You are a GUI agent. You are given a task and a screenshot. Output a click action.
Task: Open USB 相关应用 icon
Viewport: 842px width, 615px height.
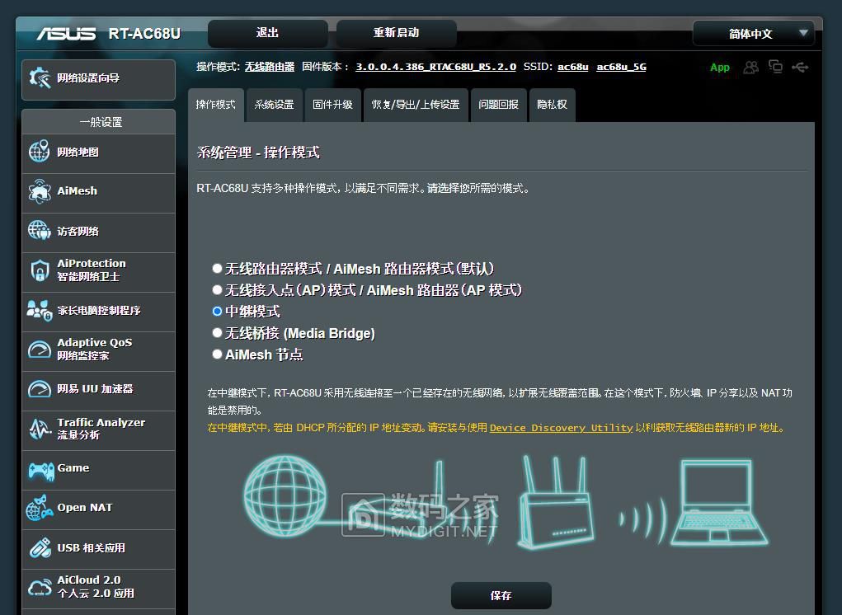(40, 548)
